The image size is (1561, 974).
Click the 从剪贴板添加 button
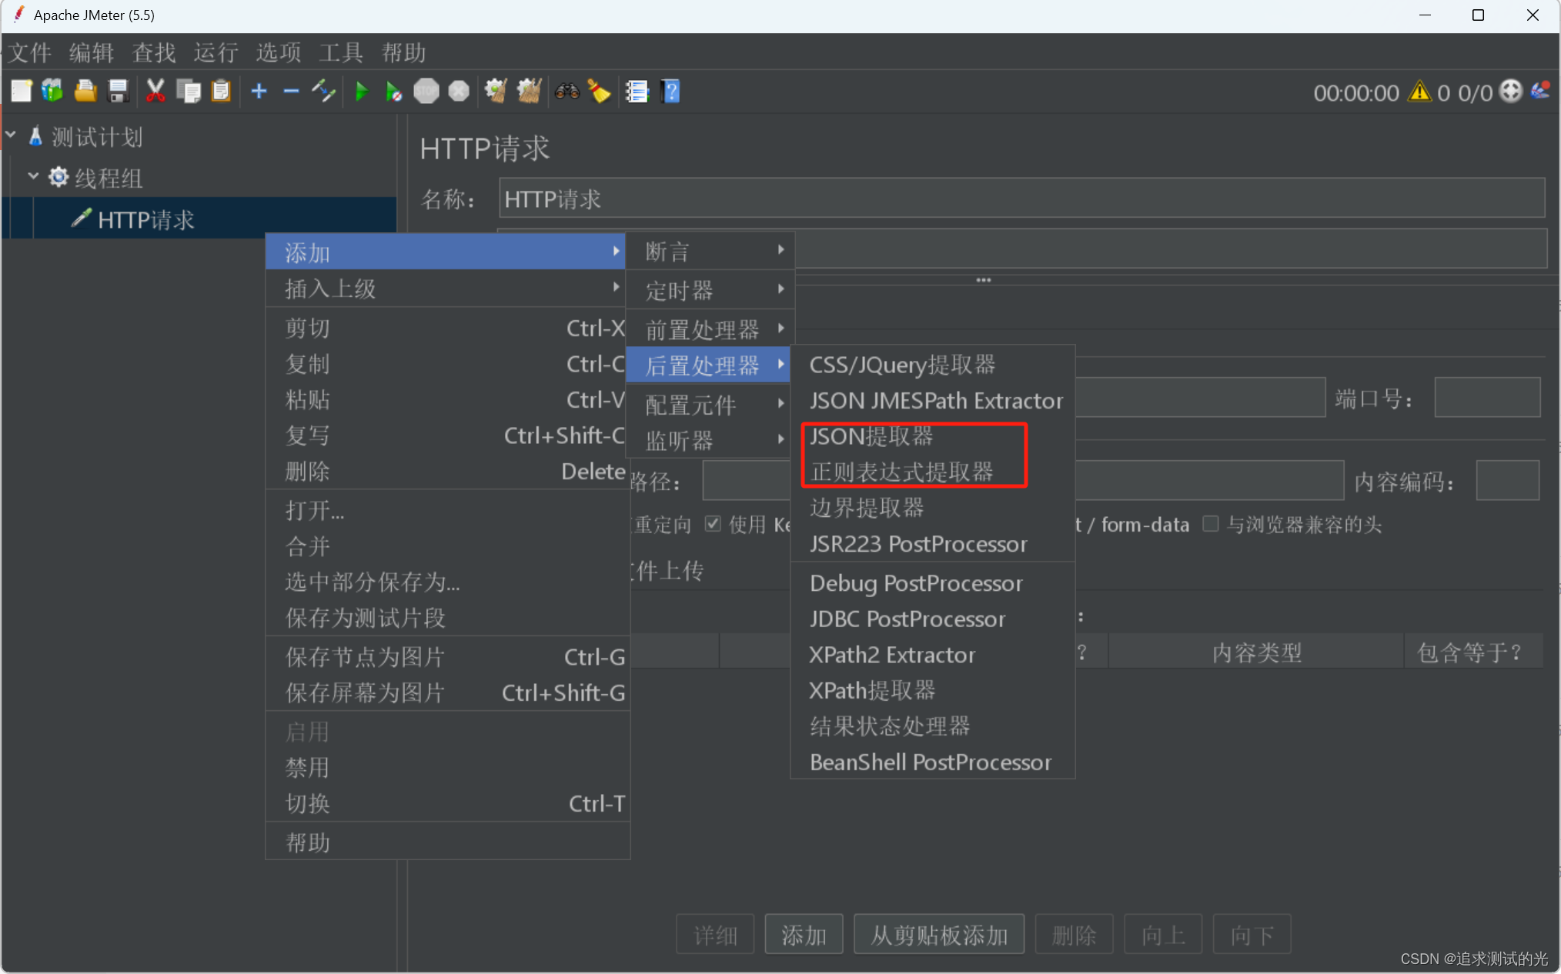pos(939,935)
